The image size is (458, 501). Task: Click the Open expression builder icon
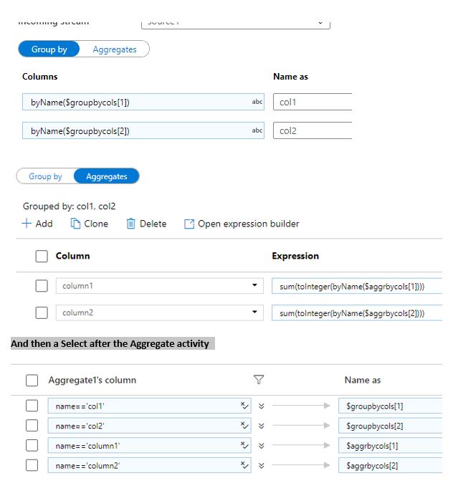(x=189, y=224)
